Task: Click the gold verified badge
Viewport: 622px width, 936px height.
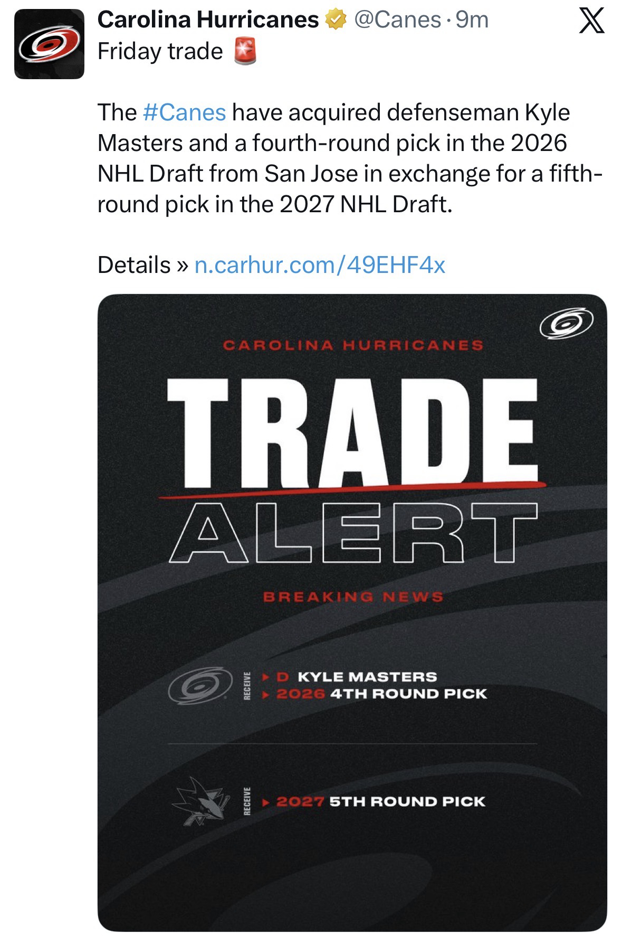Action: pyautogui.click(x=336, y=20)
